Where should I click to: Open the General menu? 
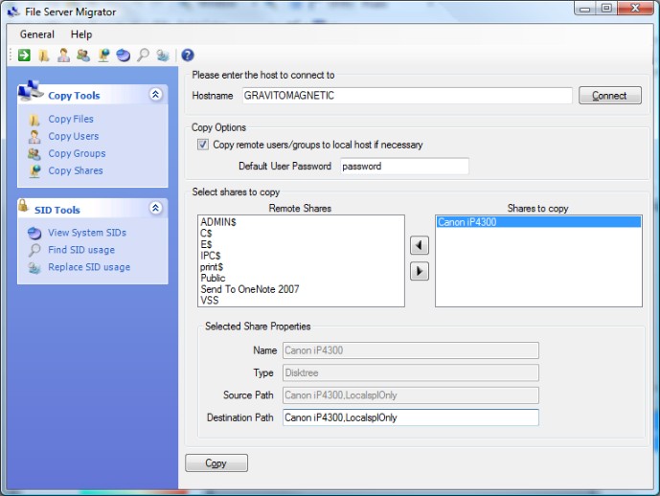tap(37, 34)
